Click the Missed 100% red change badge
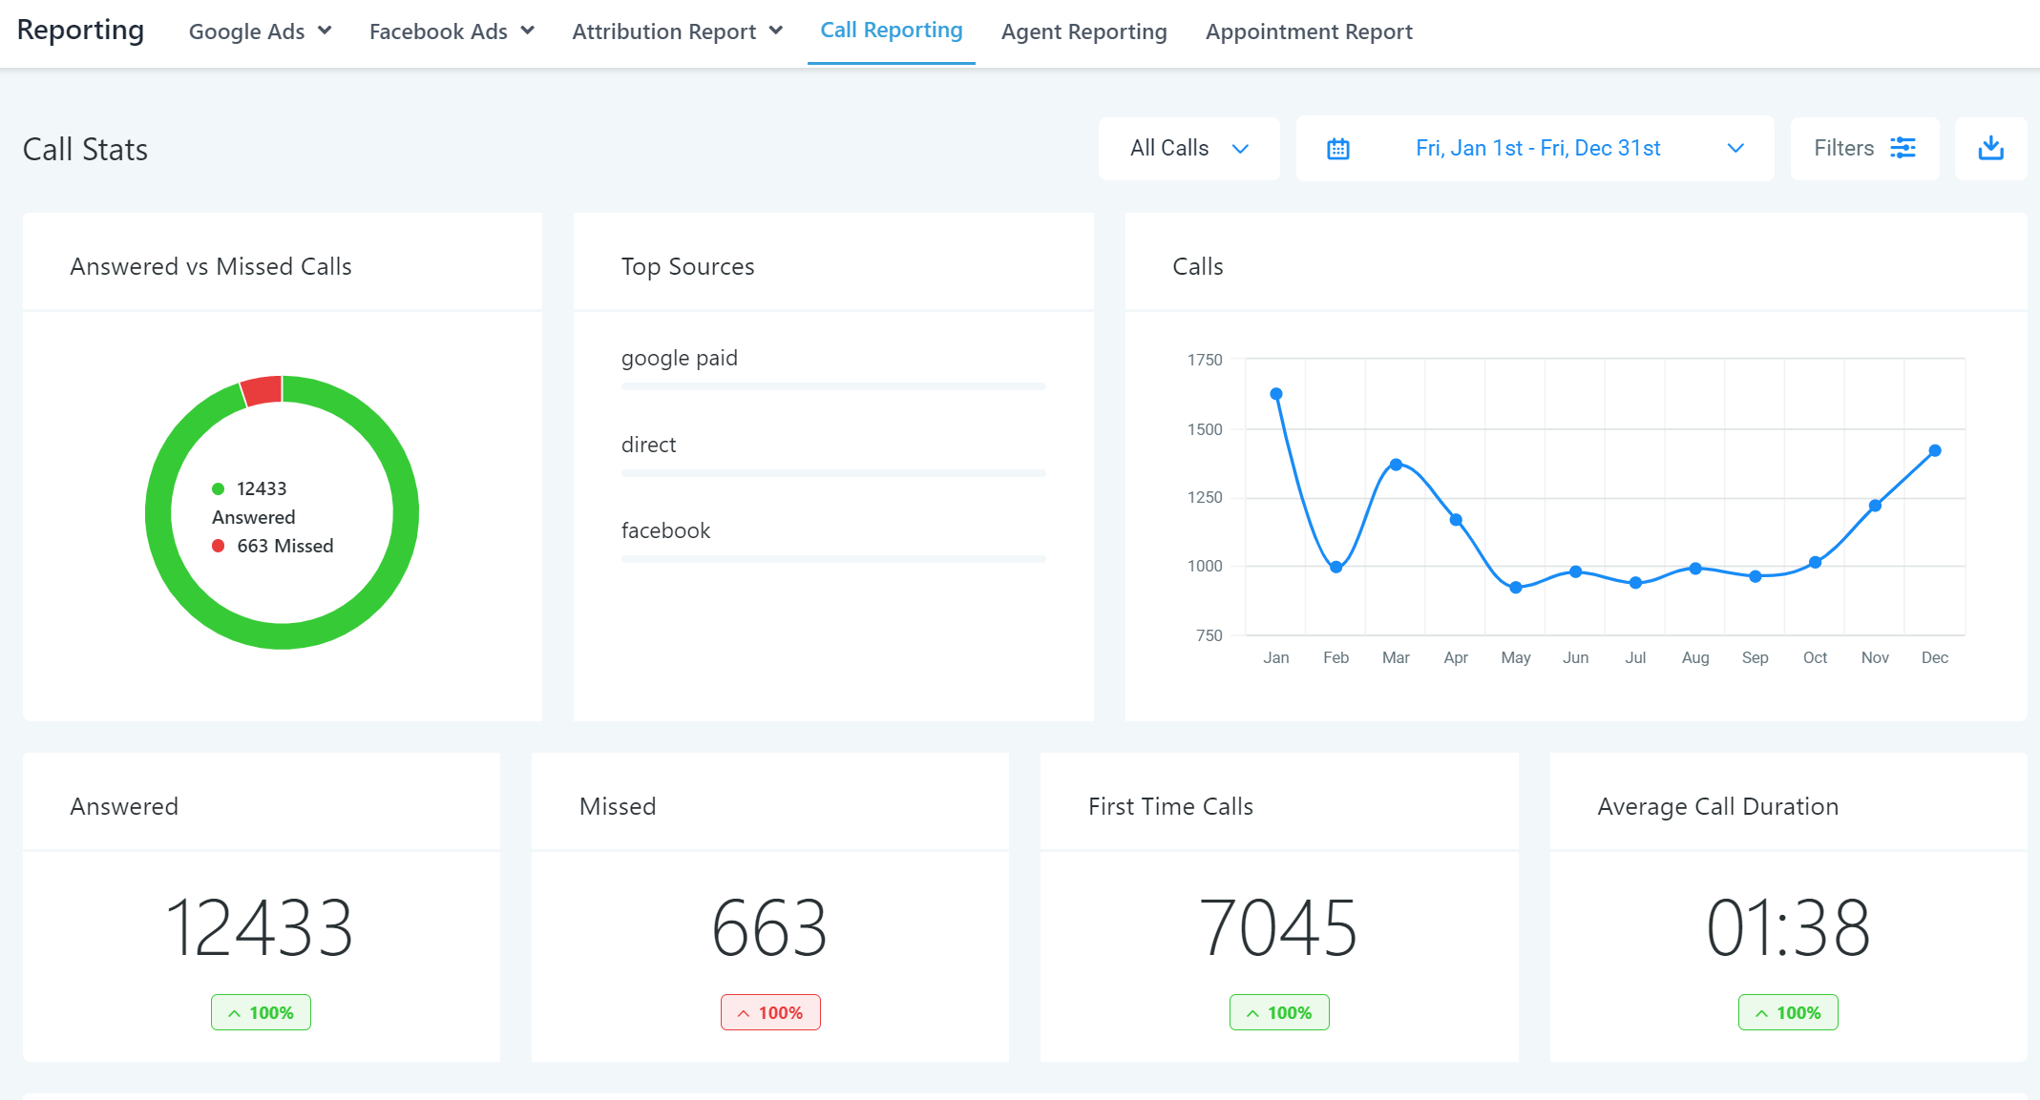This screenshot has height=1100, width=2040. pos(770,1012)
